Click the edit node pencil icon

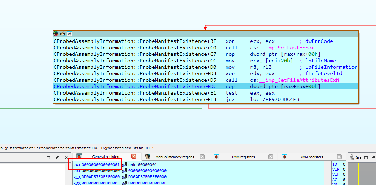click(x=62, y=34)
